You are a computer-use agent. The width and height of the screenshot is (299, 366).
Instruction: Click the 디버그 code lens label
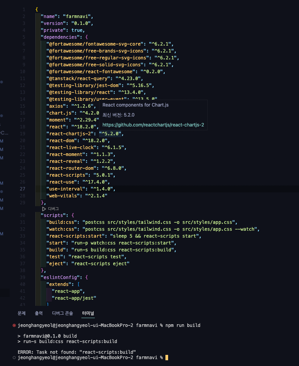[x=53, y=209]
